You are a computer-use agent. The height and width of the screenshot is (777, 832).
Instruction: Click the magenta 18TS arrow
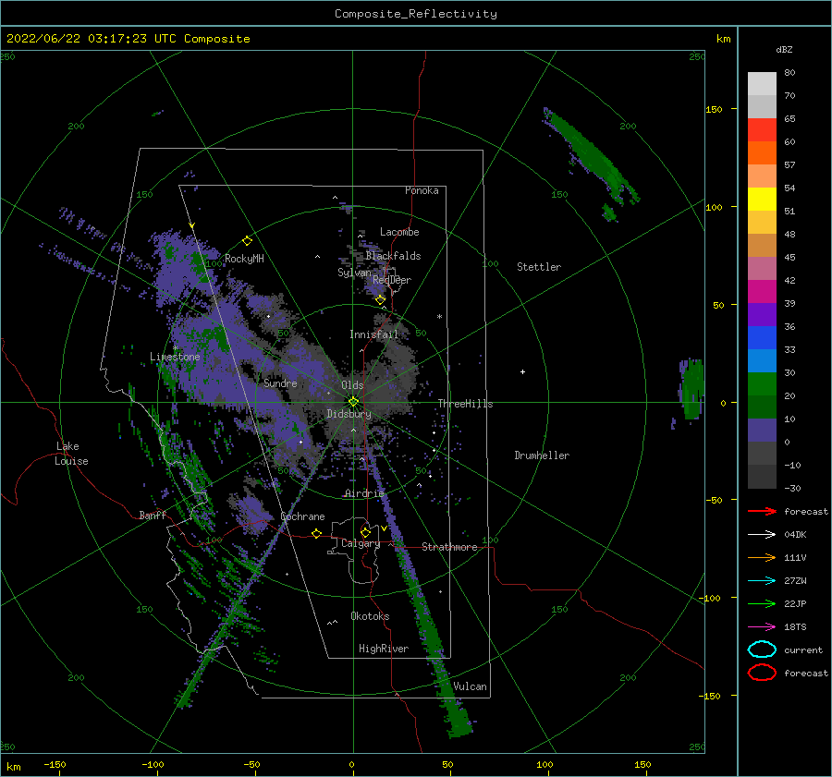[x=762, y=627]
